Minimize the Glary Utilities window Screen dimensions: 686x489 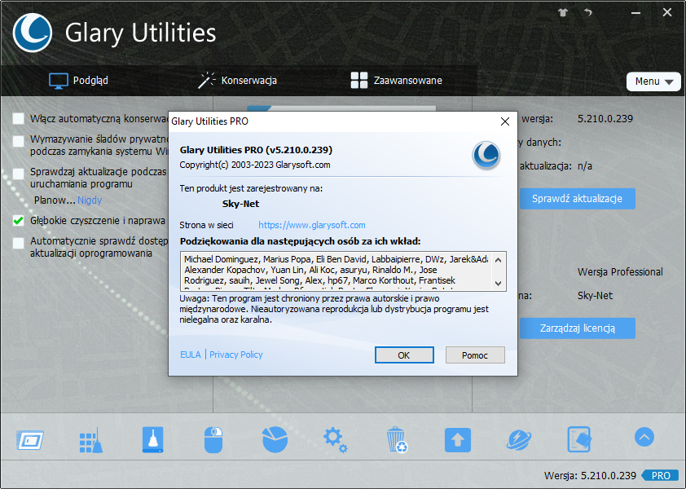635,13
